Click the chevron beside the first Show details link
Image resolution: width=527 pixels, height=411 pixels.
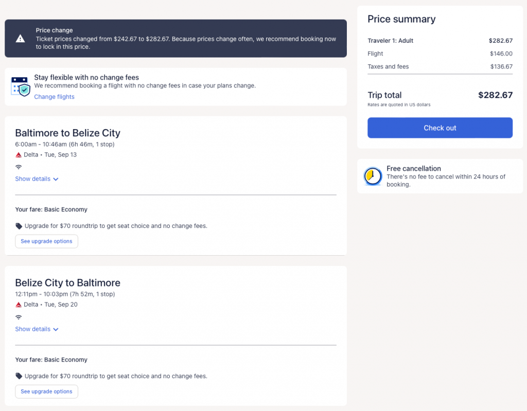pyautogui.click(x=56, y=180)
